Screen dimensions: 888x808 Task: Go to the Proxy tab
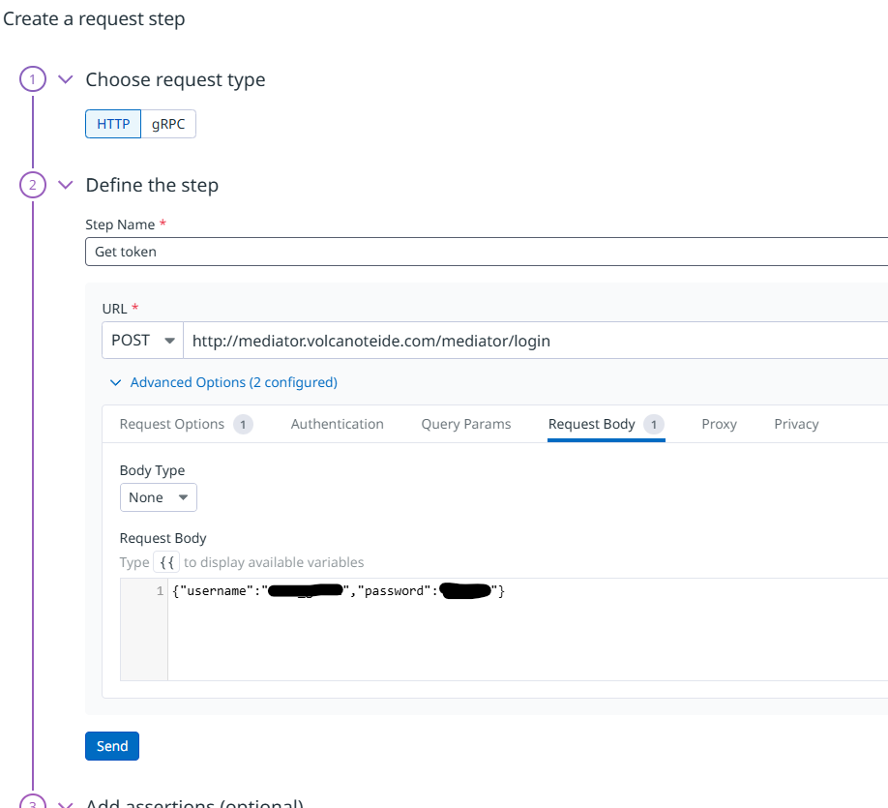[720, 424]
